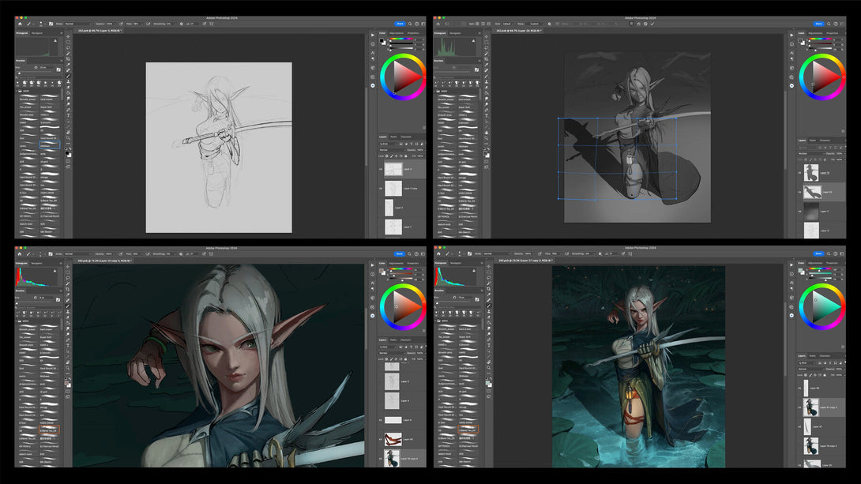
Task: Select Hand tool in top-right grayscale window
Action: pyautogui.click(x=486, y=132)
